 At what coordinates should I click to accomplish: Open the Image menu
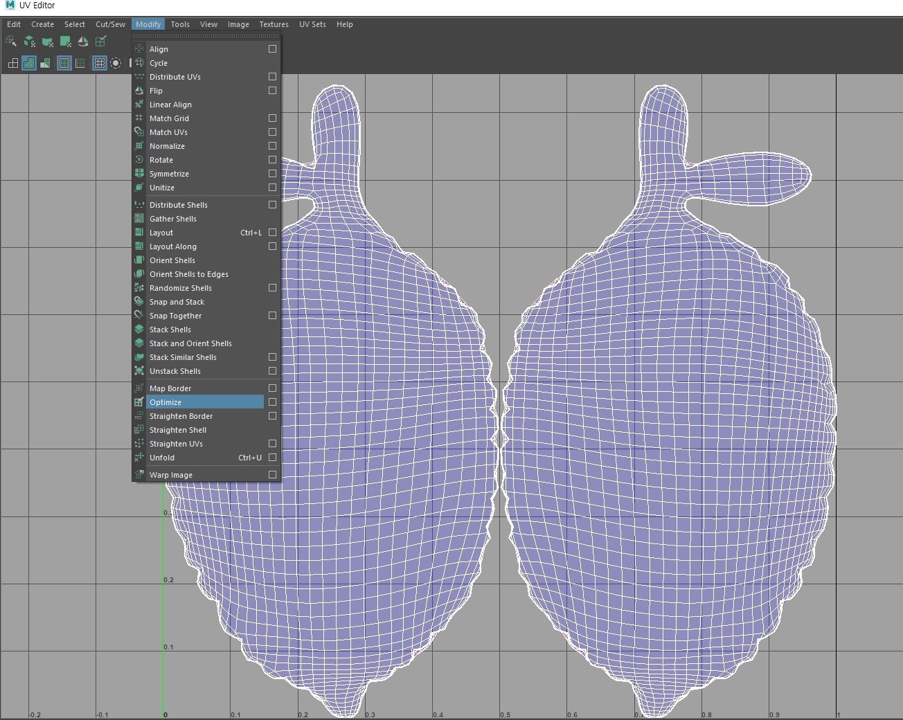pos(238,24)
